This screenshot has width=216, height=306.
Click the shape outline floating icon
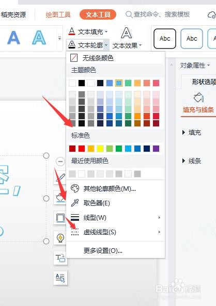click(x=60, y=218)
